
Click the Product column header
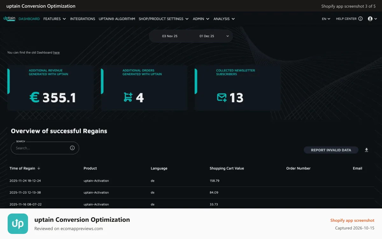pos(90,168)
